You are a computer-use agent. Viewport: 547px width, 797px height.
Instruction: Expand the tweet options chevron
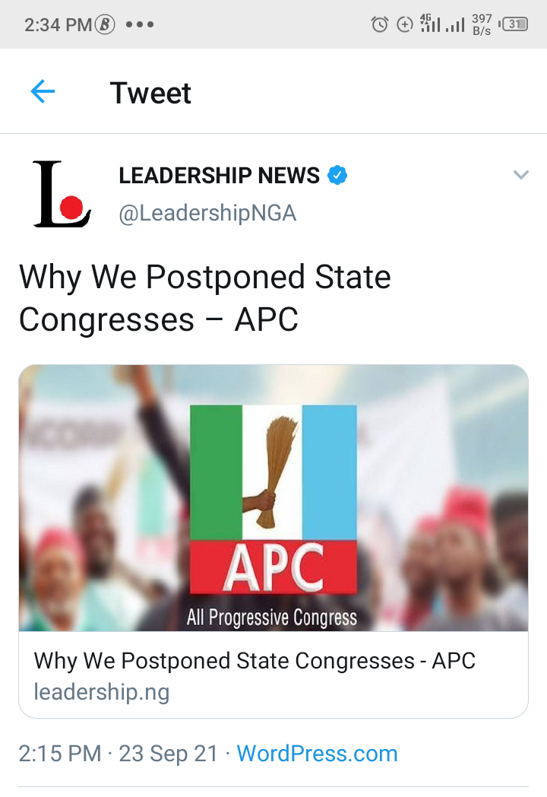tap(520, 176)
